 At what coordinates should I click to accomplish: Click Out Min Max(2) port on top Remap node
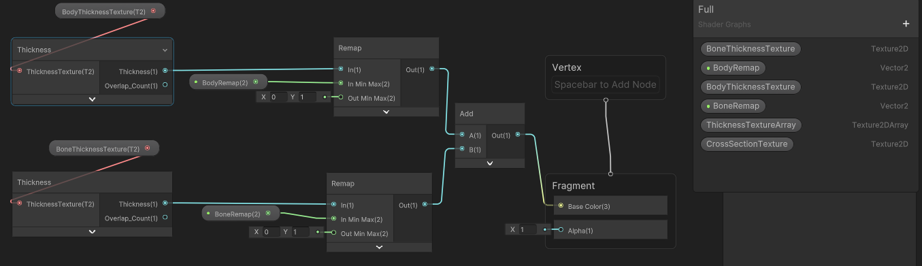340,98
